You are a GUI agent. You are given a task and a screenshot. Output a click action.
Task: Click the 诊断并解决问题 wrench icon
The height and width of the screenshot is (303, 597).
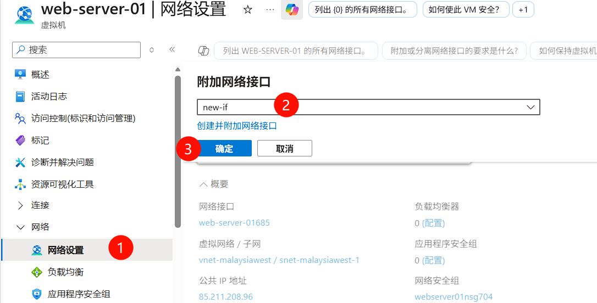click(x=20, y=162)
